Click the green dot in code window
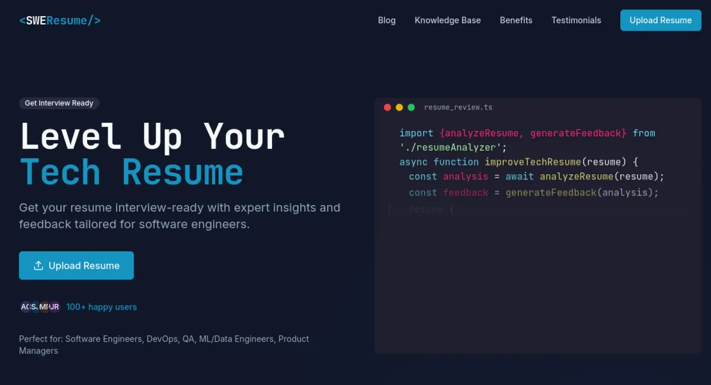Screen dimensions: 711x385 click(411, 107)
